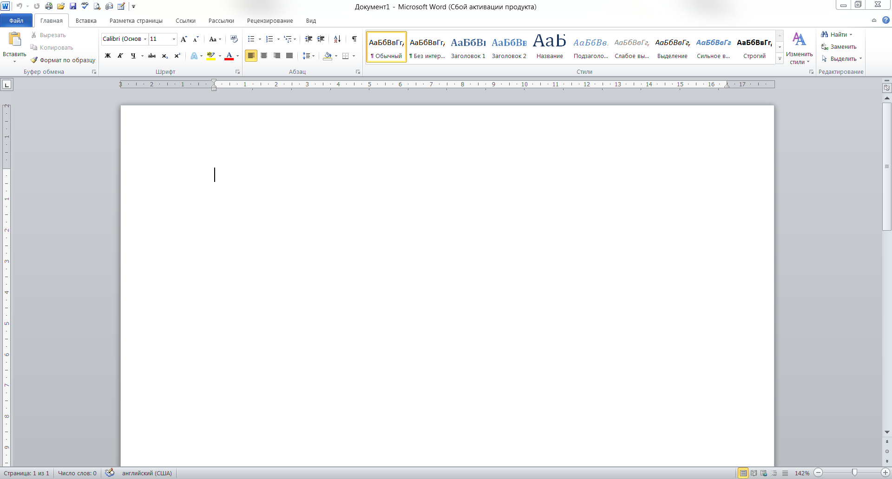Open the bullets list dropdown arrow
This screenshot has height=479, width=892.
point(260,39)
